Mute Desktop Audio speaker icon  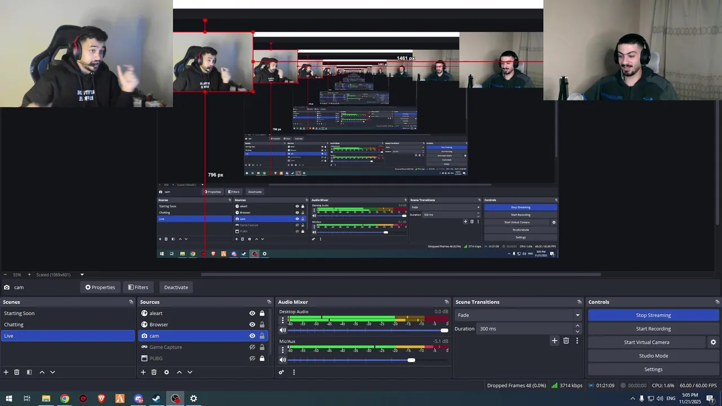pyautogui.click(x=283, y=330)
